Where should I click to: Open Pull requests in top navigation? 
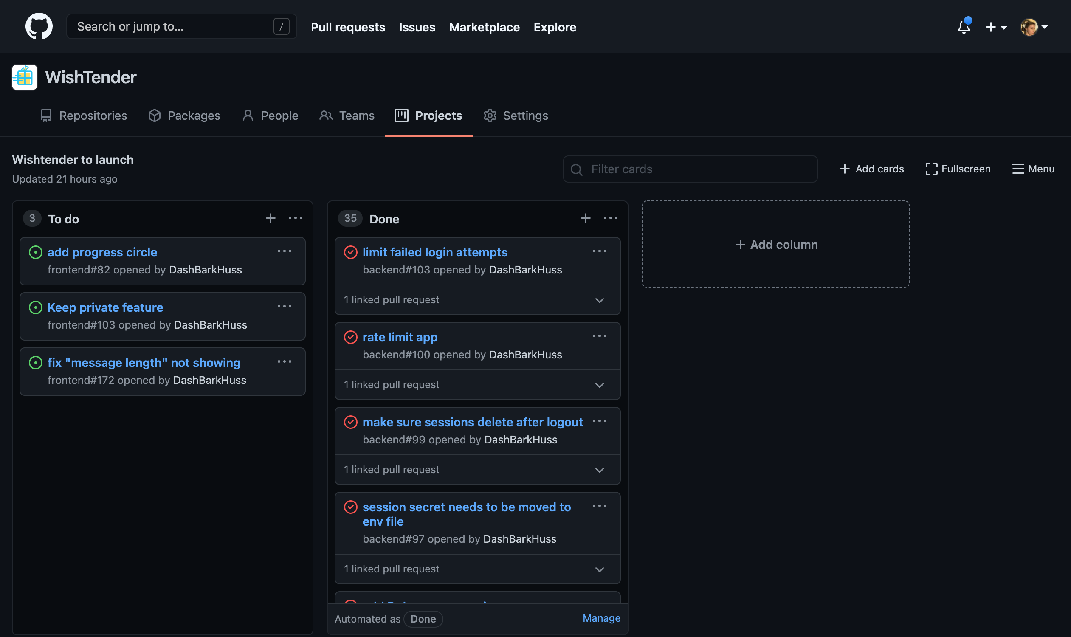tap(348, 27)
